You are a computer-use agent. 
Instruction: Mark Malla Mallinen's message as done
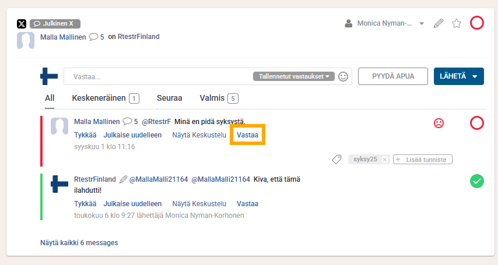point(477,123)
